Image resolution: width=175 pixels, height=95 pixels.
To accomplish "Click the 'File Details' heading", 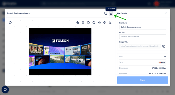I will coord(122,13).
